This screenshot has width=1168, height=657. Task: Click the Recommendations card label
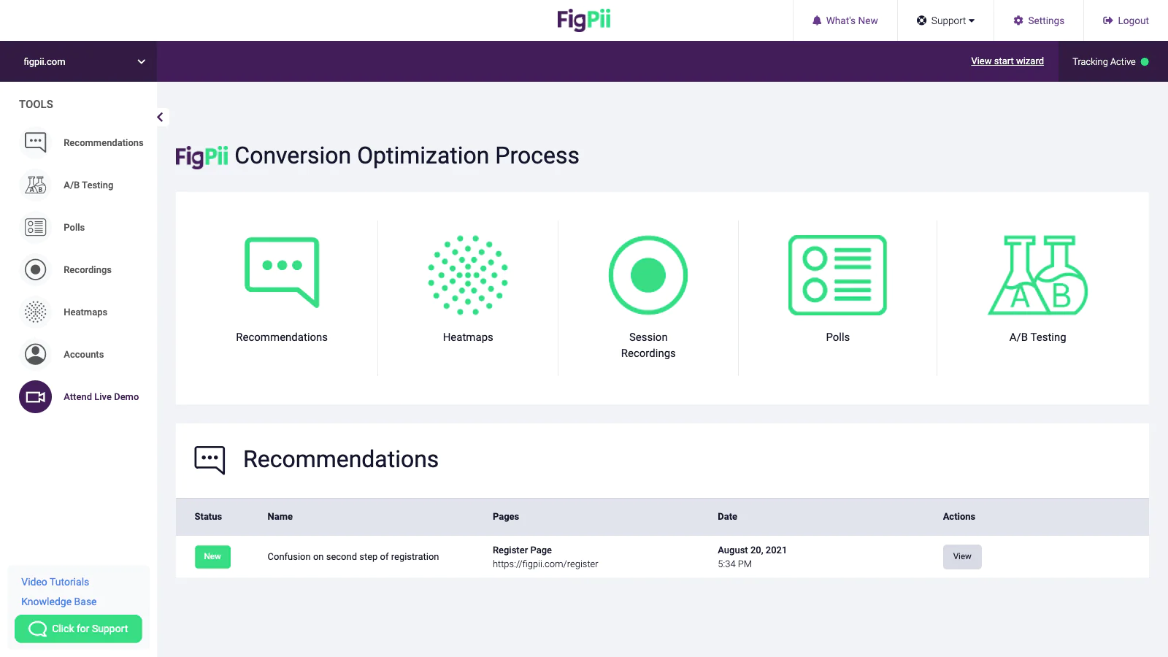[282, 337]
